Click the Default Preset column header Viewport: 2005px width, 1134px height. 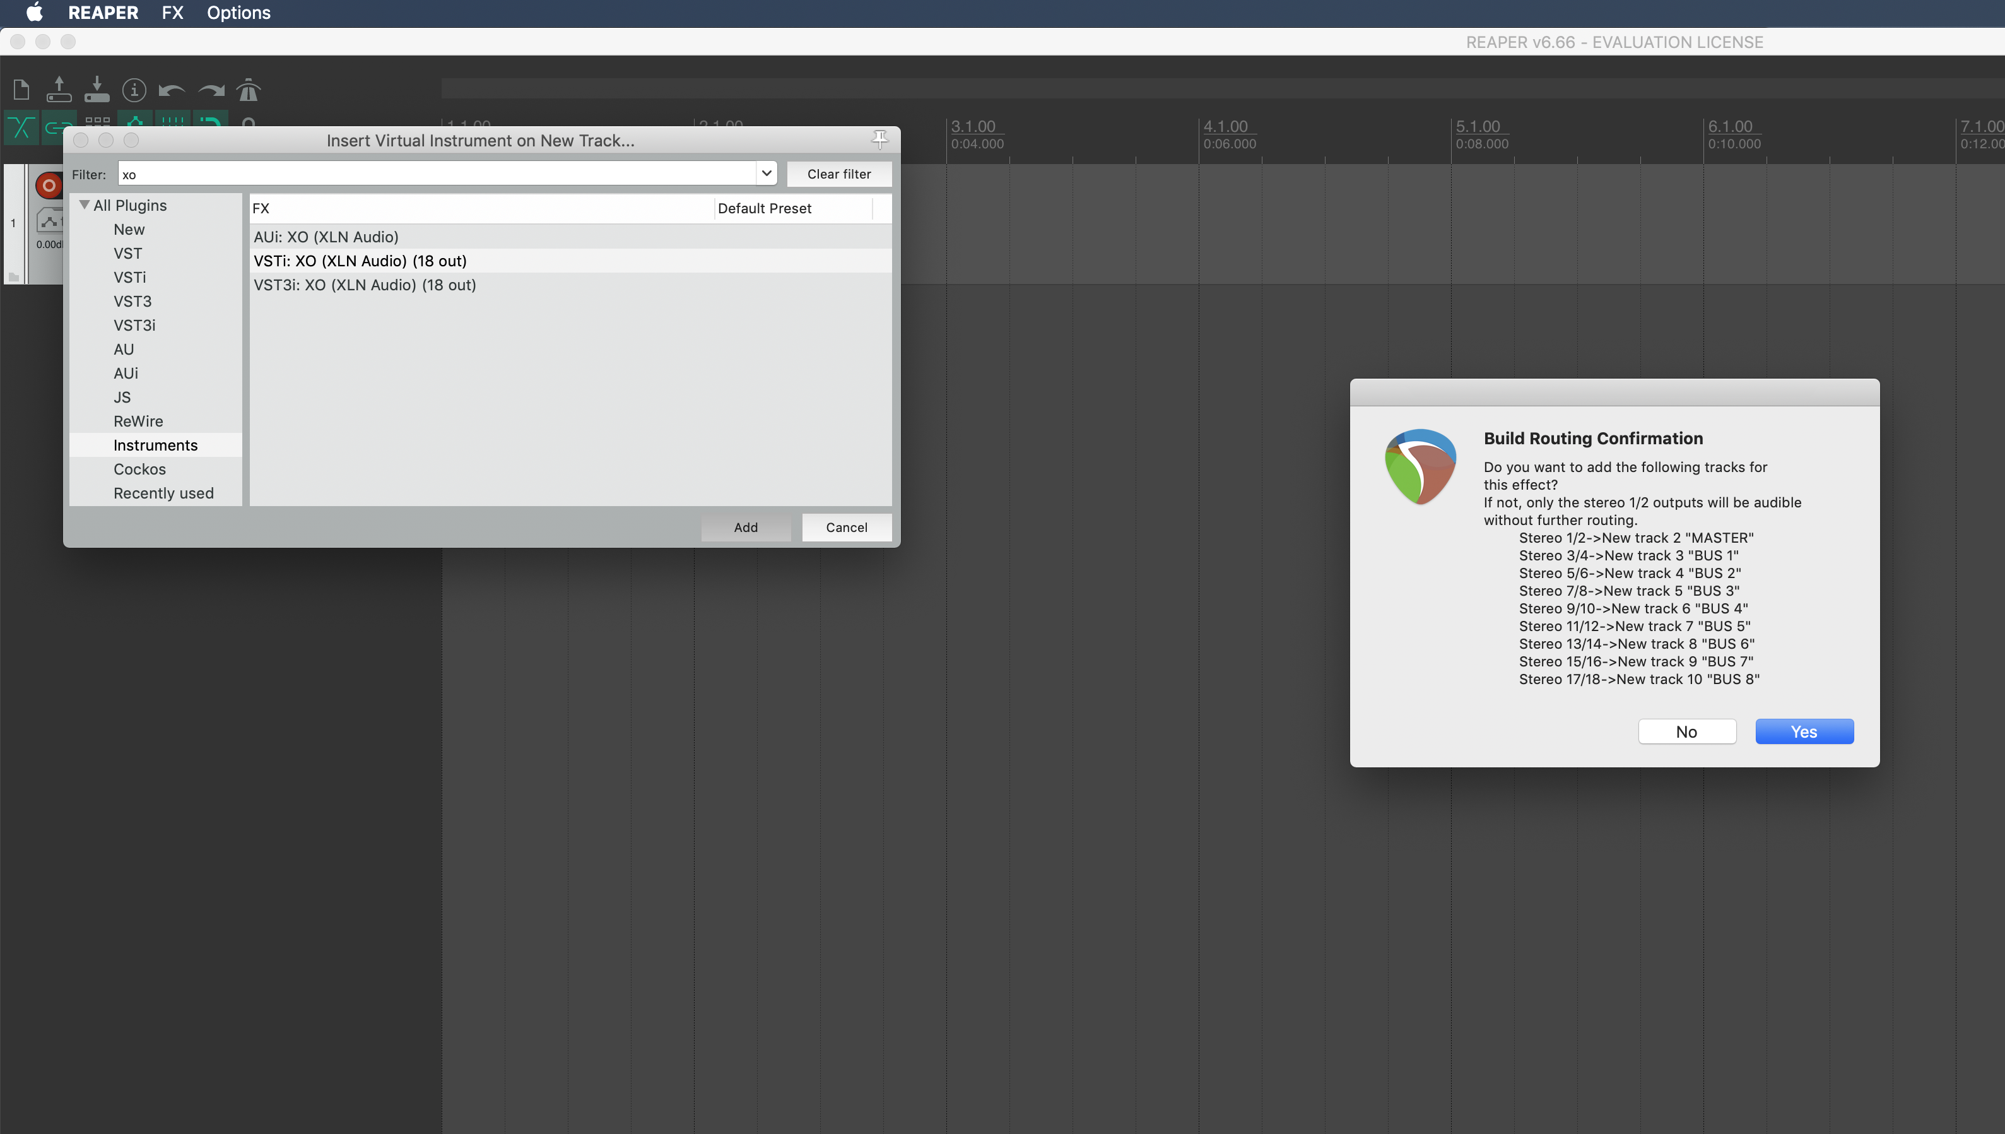click(792, 208)
